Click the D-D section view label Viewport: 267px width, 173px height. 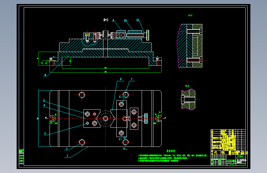[x=106, y=20]
